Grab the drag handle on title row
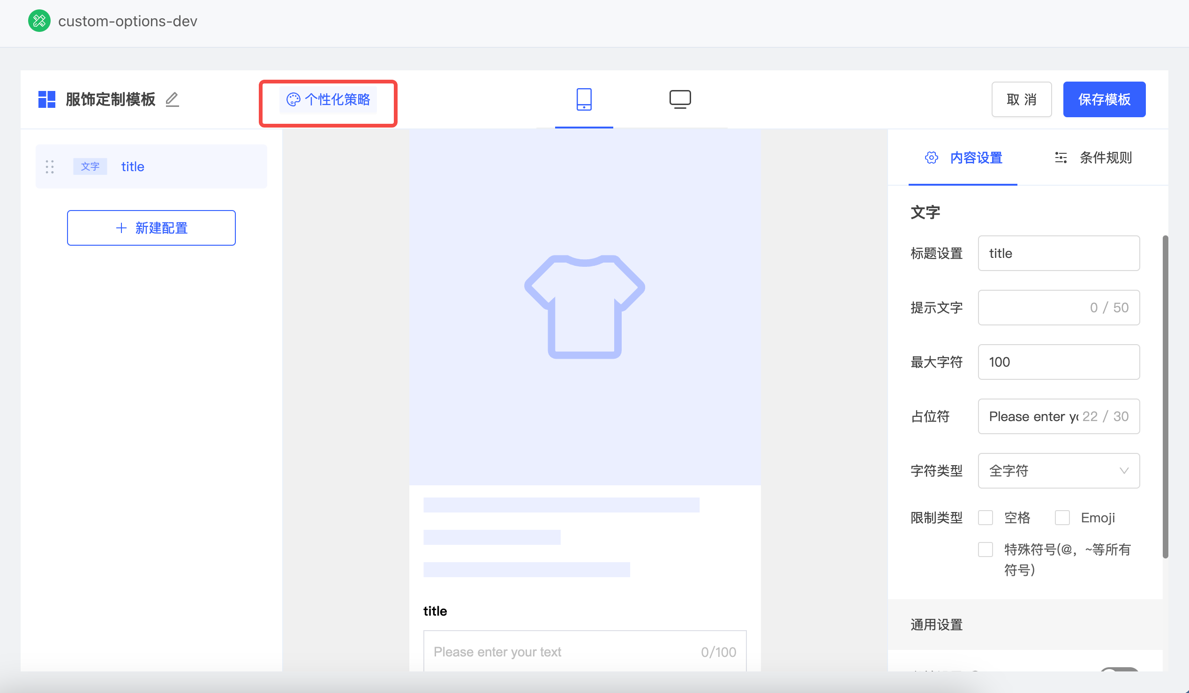Image resolution: width=1189 pixels, height=693 pixels. 50,166
